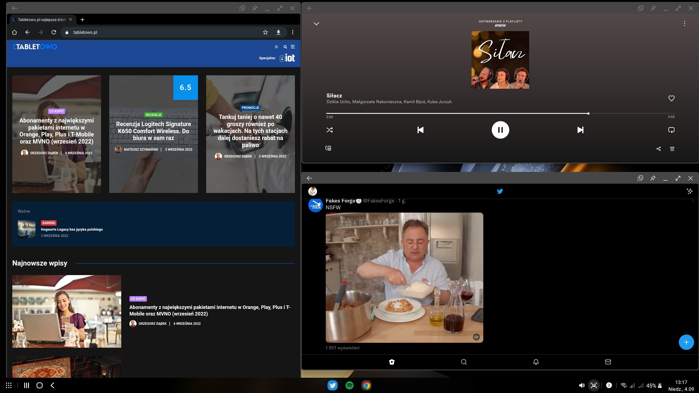Open new Chrome tab

[x=82, y=20]
